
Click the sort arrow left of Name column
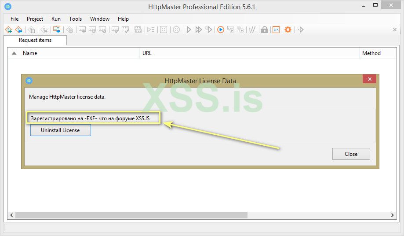pyautogui.click(x=14, y=53)
